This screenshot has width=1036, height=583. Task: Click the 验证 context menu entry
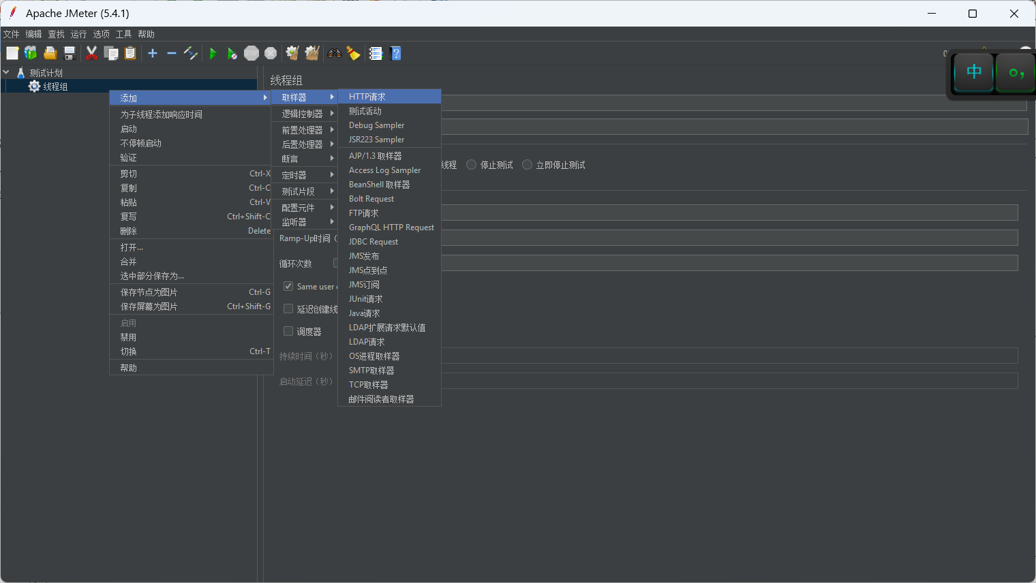point(191,157)
